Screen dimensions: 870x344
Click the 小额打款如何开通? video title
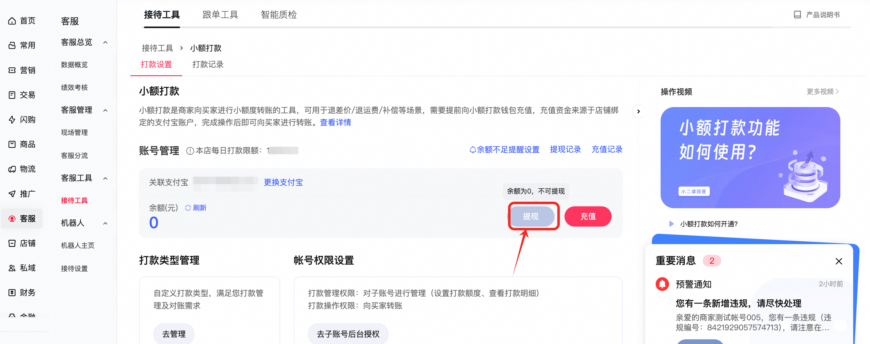coord(709,224)
